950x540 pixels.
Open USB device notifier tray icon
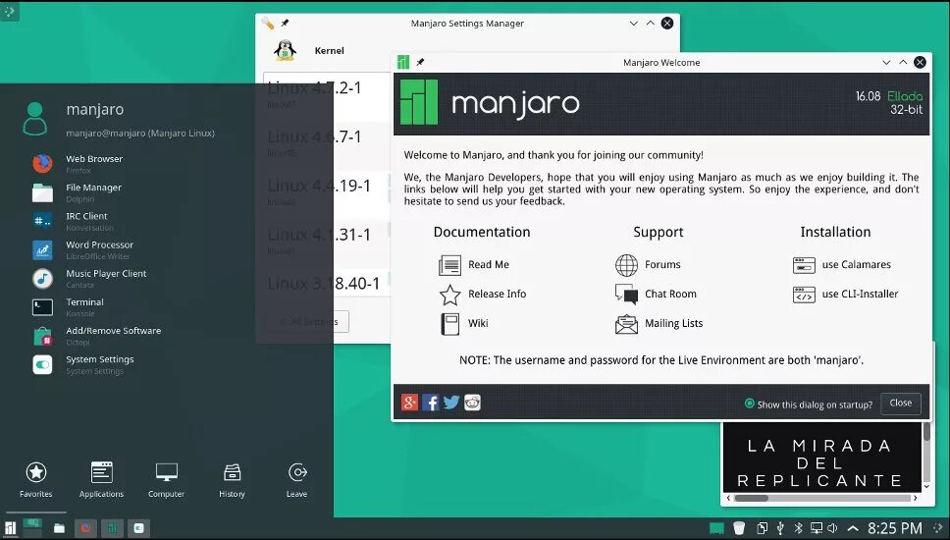click(x=780, y=528)
